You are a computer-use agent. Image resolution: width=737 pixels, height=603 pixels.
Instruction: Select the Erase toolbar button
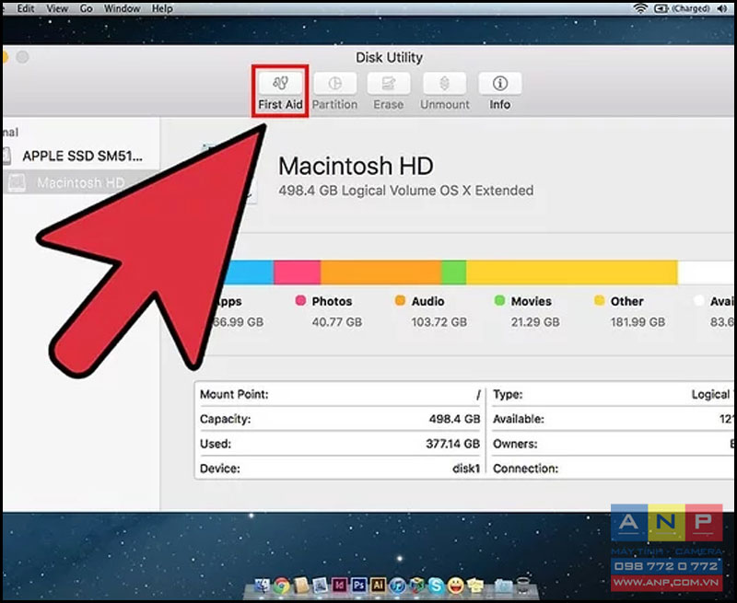click(388, 91)
